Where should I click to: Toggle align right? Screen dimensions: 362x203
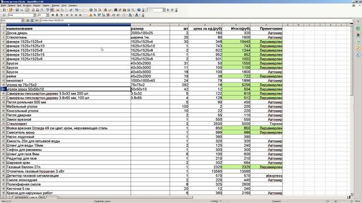(76, 15)
